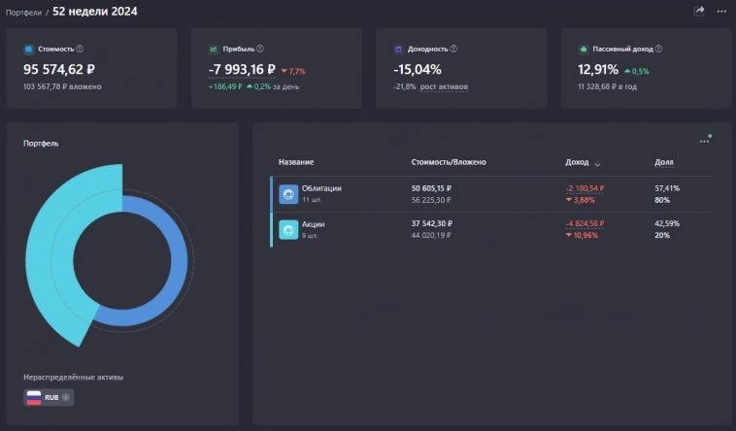736x431 pixels.
Task: Click the Портфели breadcrumb link
Action: tap(22, 13)
